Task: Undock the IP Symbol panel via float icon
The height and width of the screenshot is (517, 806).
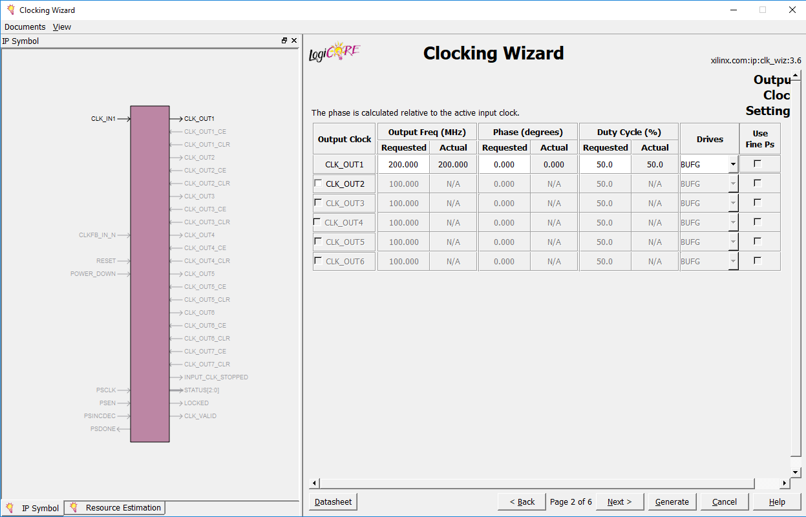Action: pyautogui.click(x=284, y=40)
